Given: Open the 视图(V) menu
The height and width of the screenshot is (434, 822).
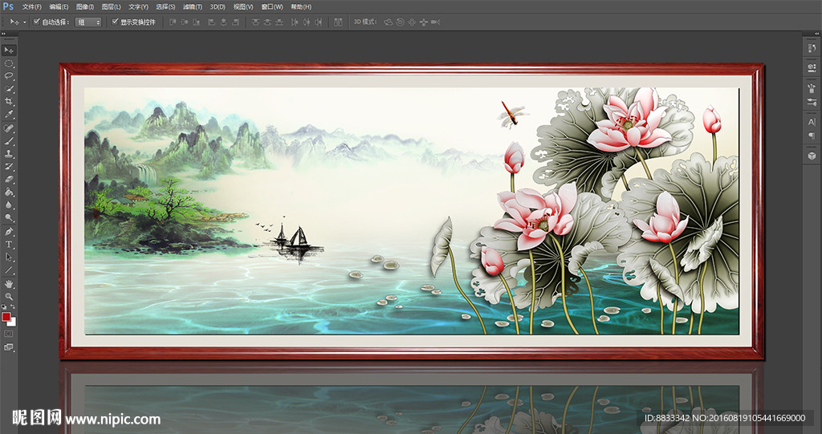Looking at the screenshot, I should pos(243,6).
